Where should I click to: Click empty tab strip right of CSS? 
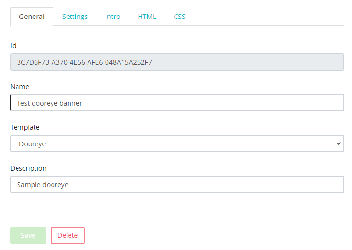click(x=267, y=17)
